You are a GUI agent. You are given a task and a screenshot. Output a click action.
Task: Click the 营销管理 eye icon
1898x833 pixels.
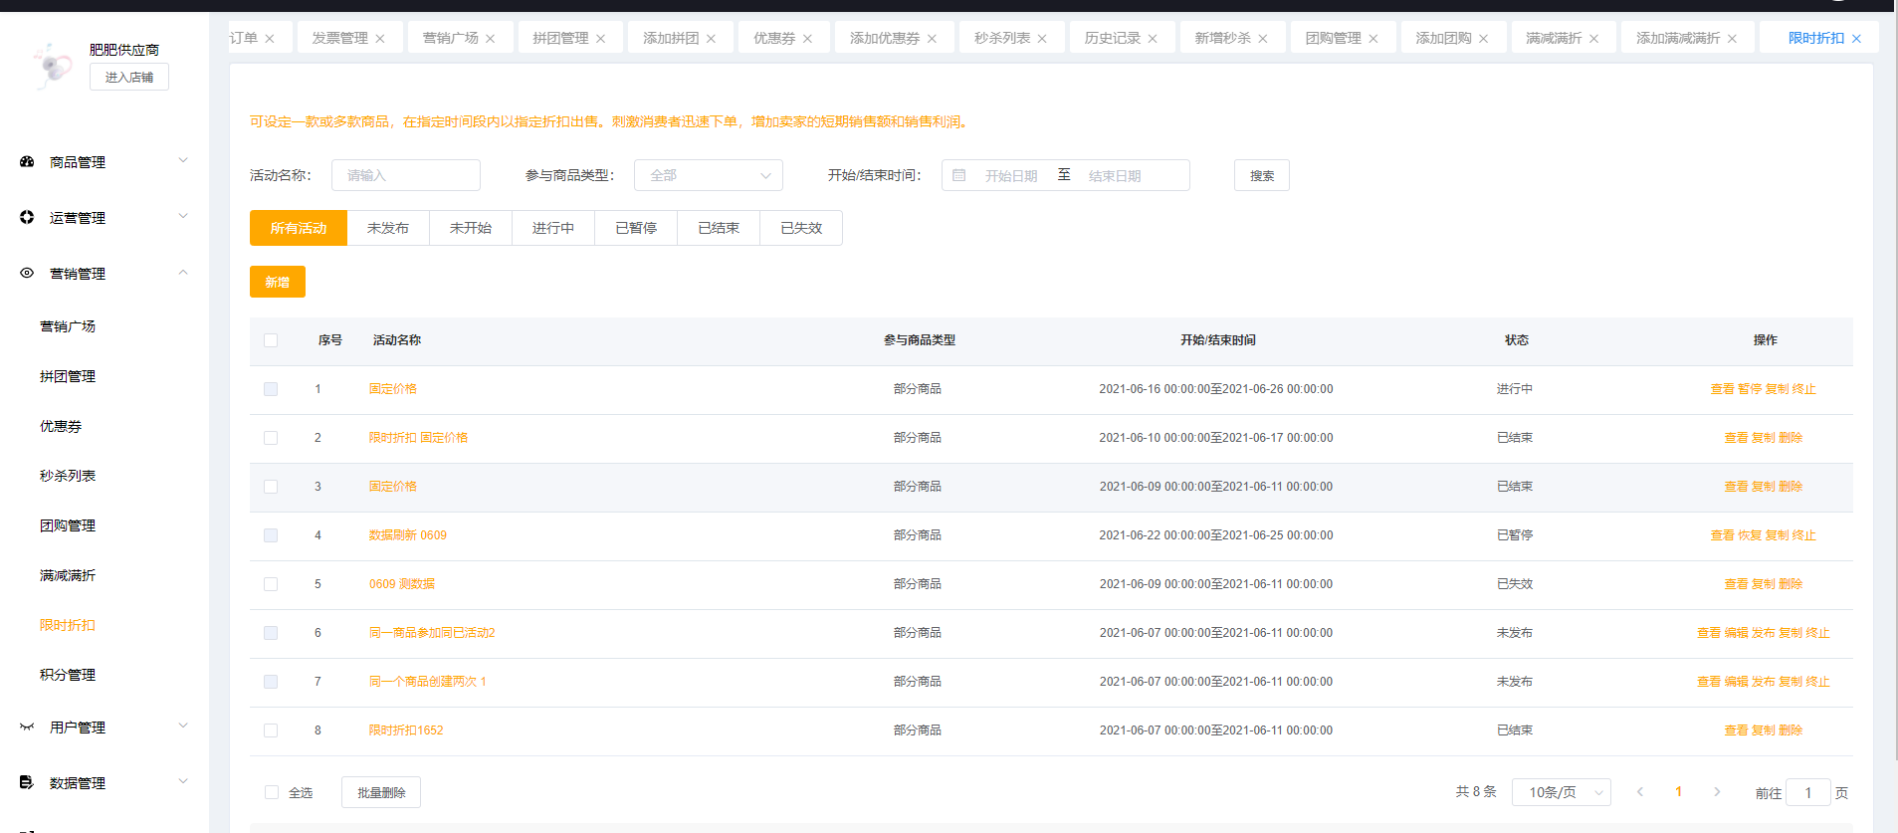(x=27, y=273)
